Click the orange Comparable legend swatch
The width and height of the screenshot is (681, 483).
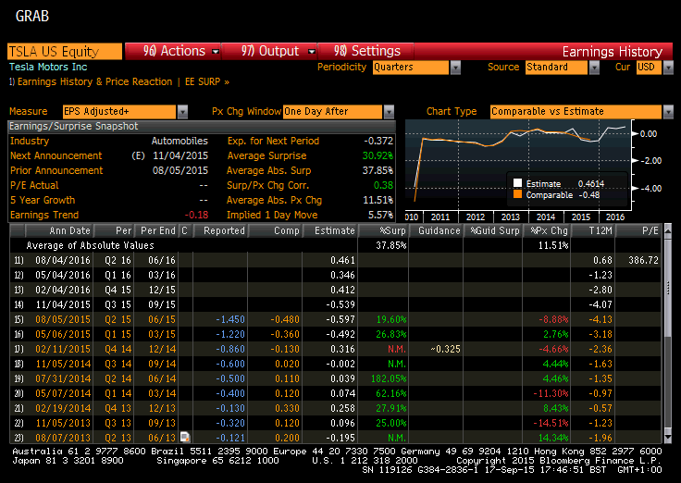(x=517, y=194)
